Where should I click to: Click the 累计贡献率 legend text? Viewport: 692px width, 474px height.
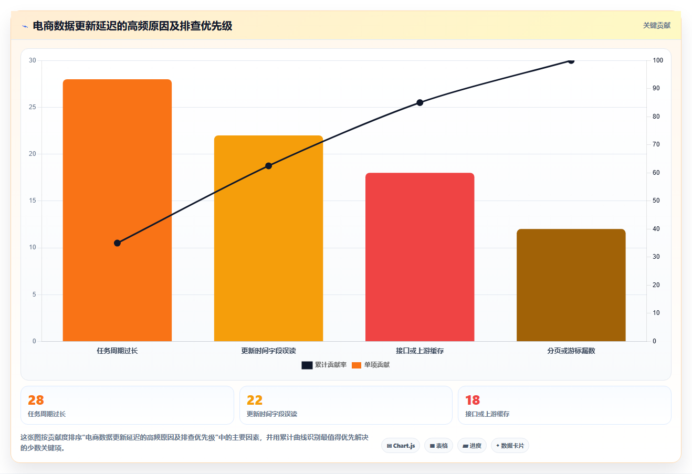tap(331, 365)
